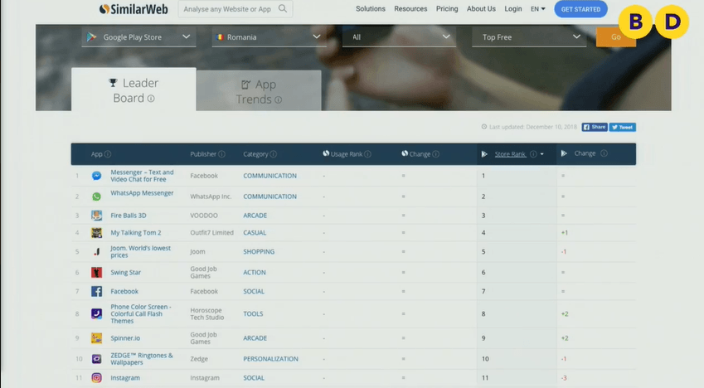Screen dimensions: 704x388
Task: Click 'WhatsApp Inc.' publisher text
Action: pos(211,196)
